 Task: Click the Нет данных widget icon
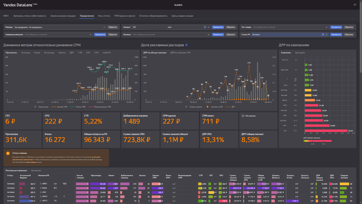pos(243,115)
